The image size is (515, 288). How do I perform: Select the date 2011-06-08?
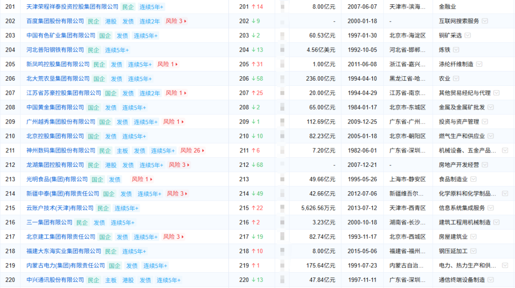point(362,64)
